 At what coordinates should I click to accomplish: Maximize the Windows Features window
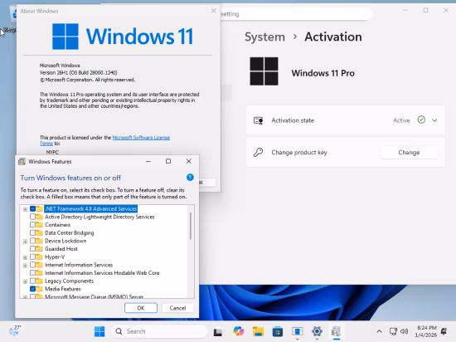pos(168,161)
